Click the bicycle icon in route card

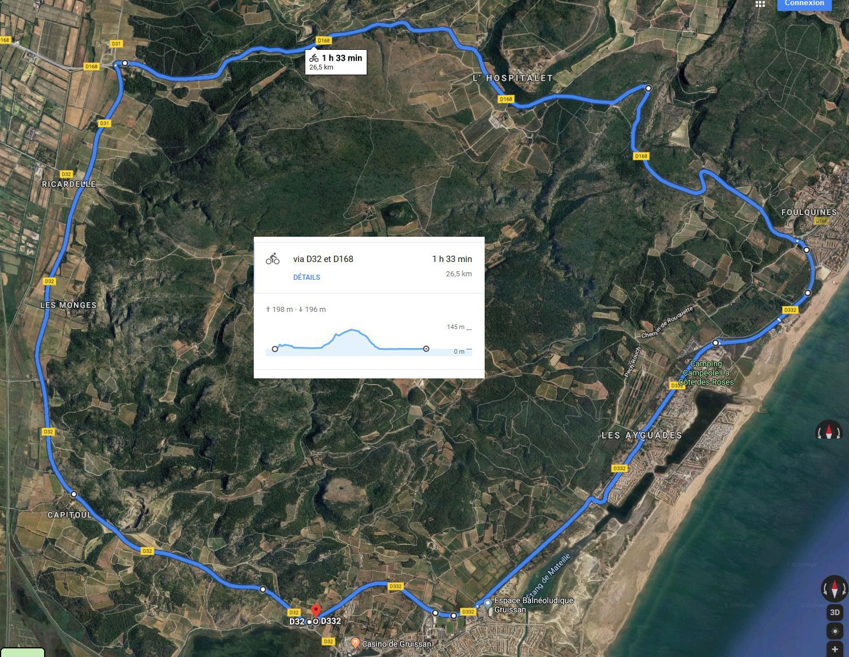point(273,259)
